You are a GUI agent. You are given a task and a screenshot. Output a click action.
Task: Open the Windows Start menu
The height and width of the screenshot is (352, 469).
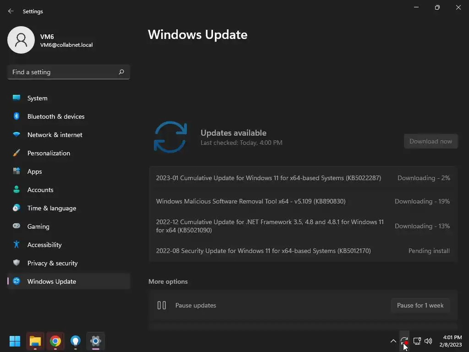(15, 341)
